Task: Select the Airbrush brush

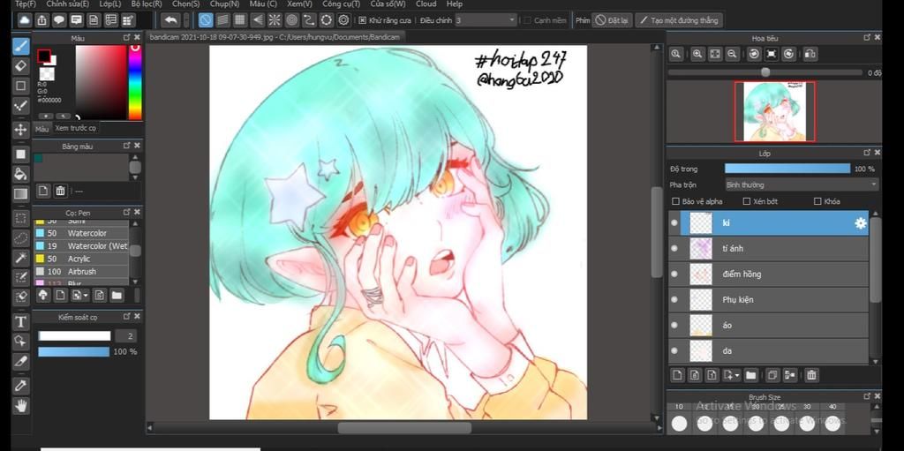Action: (x=80, y=271)
